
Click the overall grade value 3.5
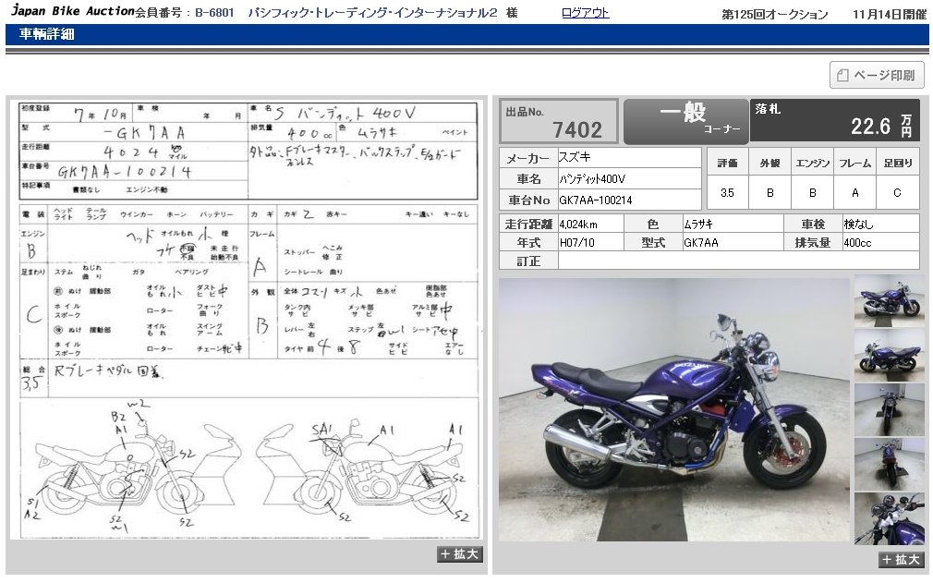727,193
